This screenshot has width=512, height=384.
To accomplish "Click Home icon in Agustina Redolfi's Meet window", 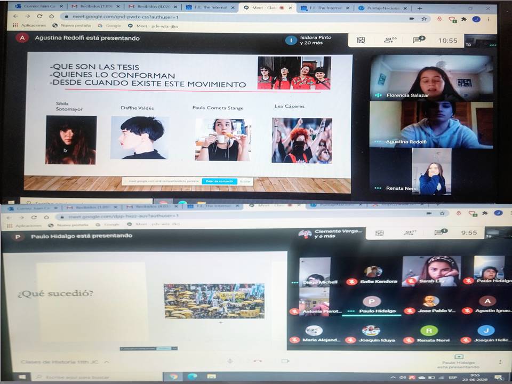I will pos(52,17).
